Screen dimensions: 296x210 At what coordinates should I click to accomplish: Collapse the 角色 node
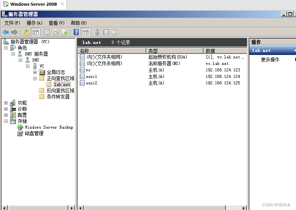tap(6, 48)
